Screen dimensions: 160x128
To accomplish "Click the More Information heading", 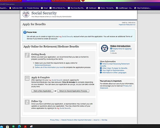I will tap(108, 61).
